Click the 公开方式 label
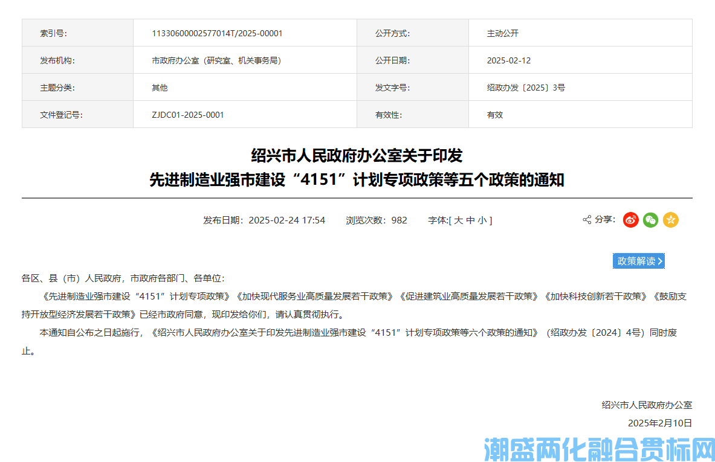The height and width of the screenshot is (462, 715). click(393, 33)
